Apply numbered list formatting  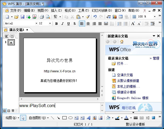click(x=119, y=24)
